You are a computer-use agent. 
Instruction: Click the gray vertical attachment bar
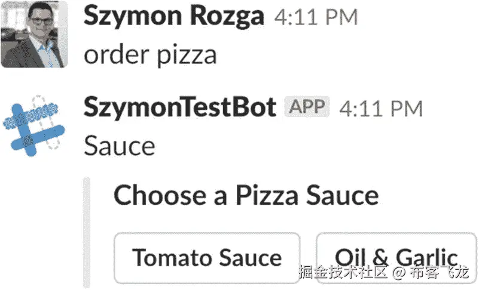click(x=87, y=233)
